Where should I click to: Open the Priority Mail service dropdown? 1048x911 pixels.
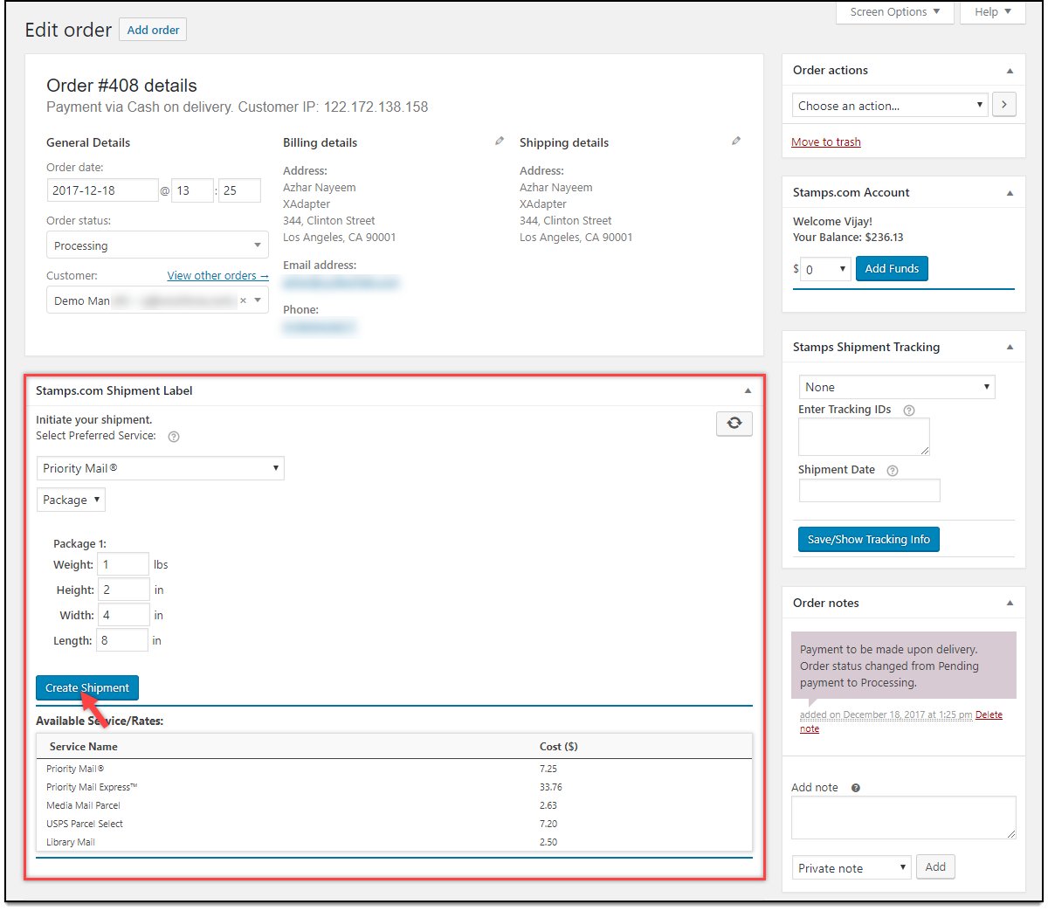[x=161, y=468]
